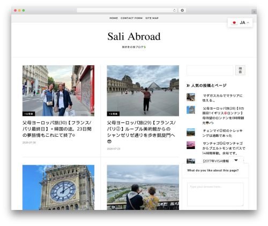Click Chiang Mai popular post thumbnail
268x226 pixels.
(191, 132)
